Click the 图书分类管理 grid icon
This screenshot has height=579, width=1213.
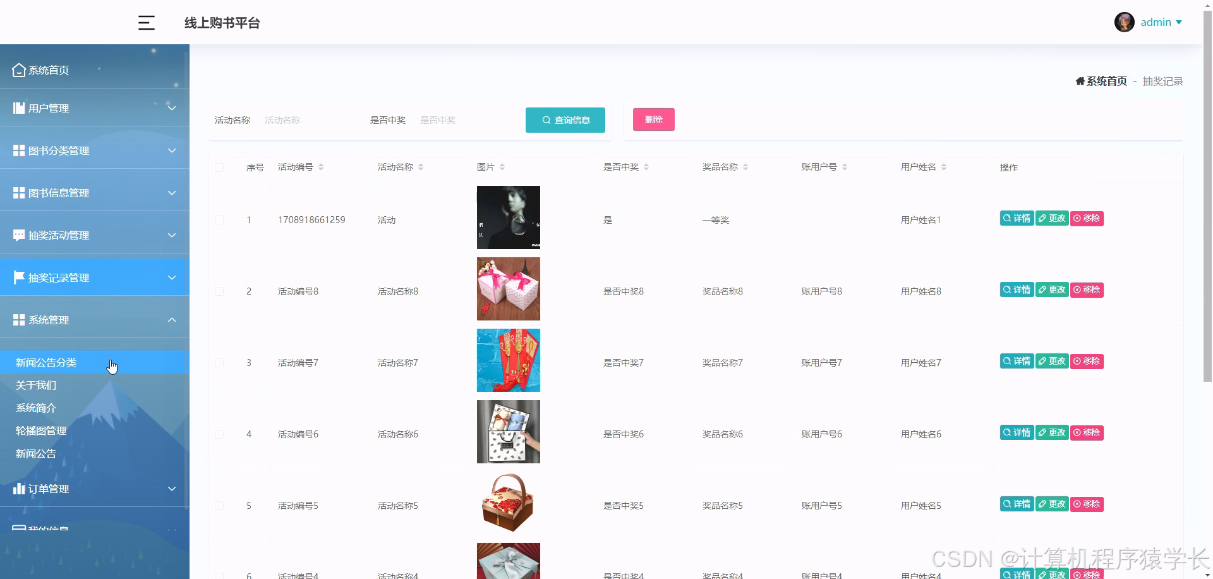click(18, 150)
